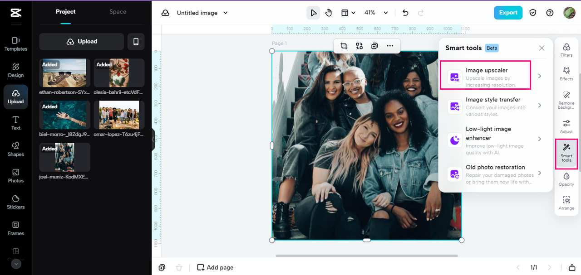Click the Add page button
Screen dimensions: 581x275
[x=215, y=267]
